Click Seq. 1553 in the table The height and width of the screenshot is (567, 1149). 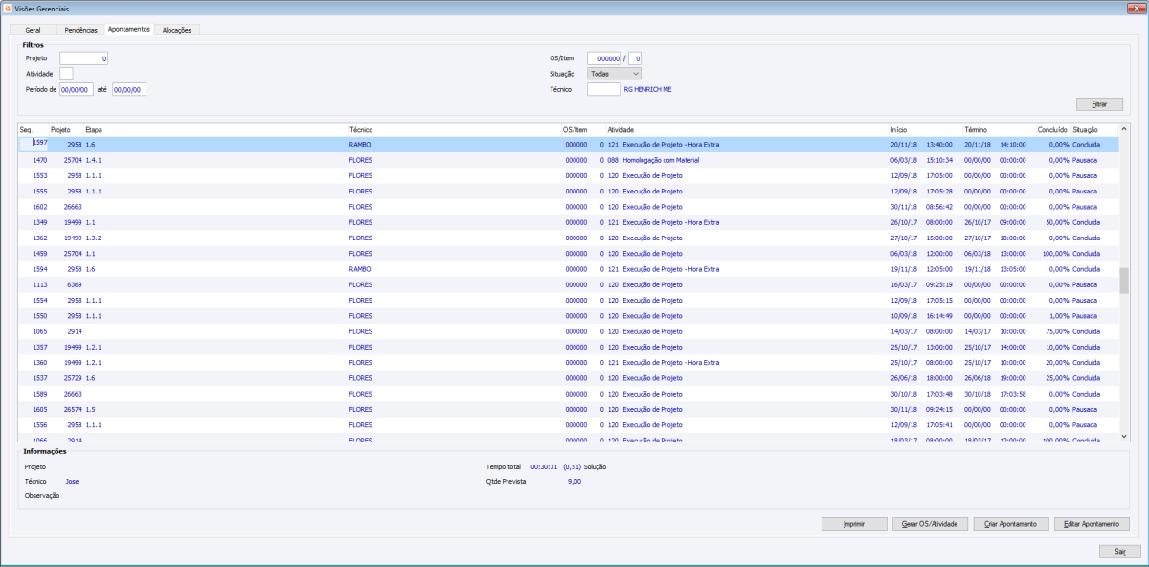tap(40, 176)
